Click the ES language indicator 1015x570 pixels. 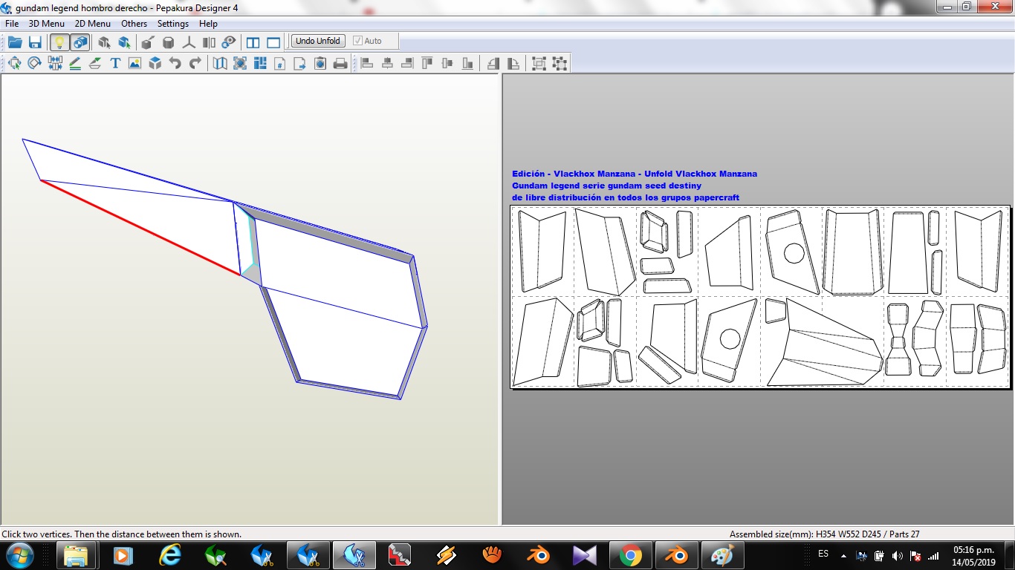823,554
